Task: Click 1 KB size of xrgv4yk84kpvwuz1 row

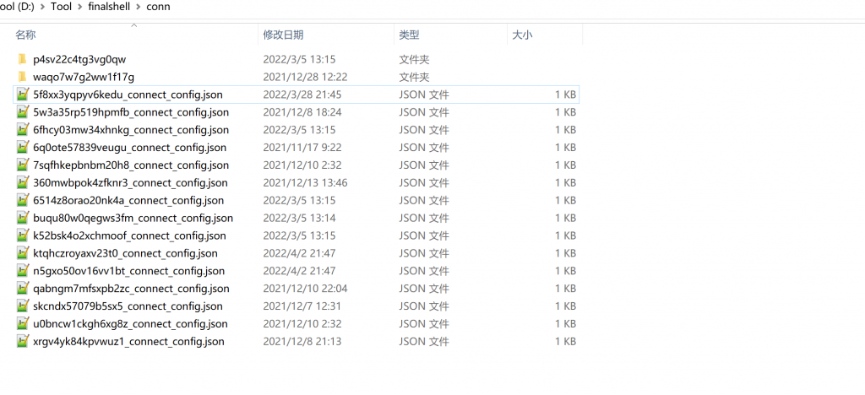Action: point(565,341)
